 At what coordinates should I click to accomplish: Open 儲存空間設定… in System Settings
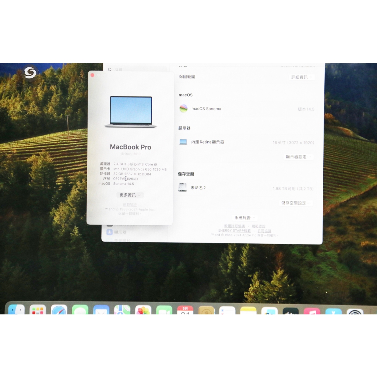[x=296, y=203]
